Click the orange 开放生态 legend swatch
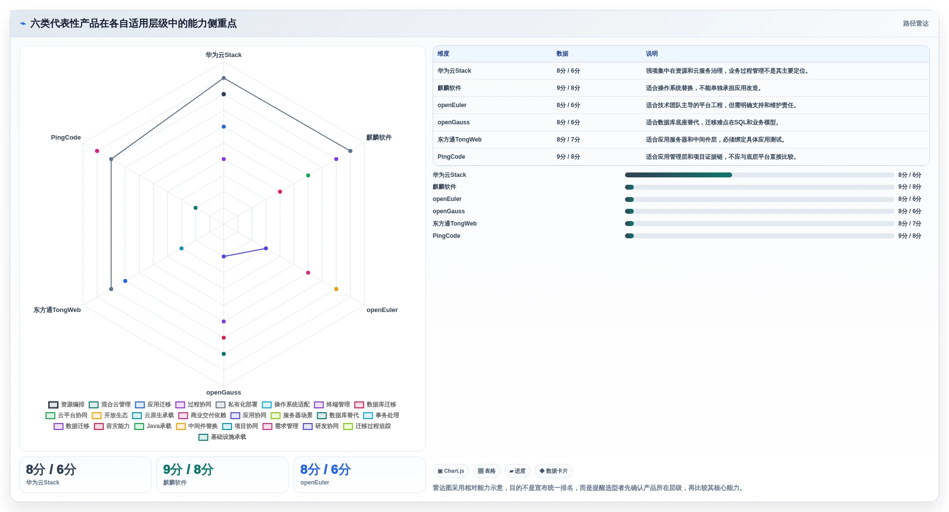Screen dimensions: 949x512 tap(96, 415)
